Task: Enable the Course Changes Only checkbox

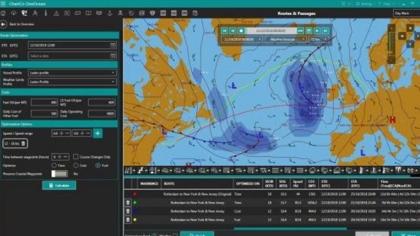Action: pos(76,157)
